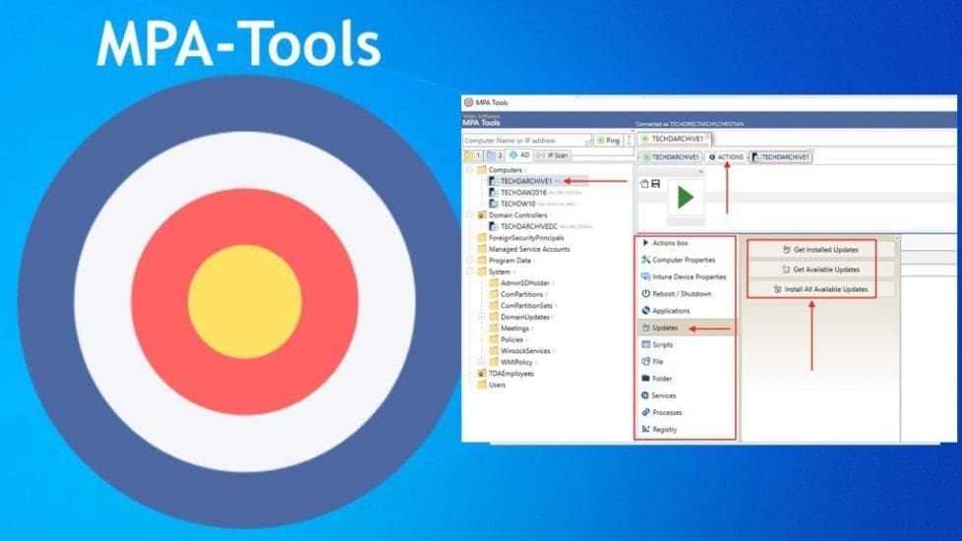The height and width of the screenshot is (541, 962).
Task: Click the Ping button
Action: 608,141
